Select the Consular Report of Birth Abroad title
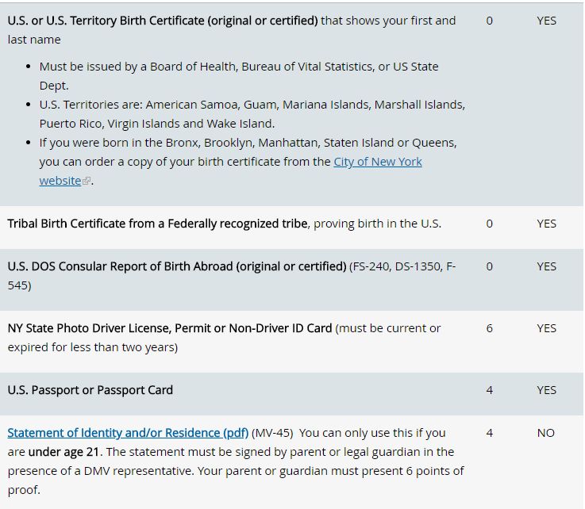Viewport: 585px width, 509px height. [177, 266]
